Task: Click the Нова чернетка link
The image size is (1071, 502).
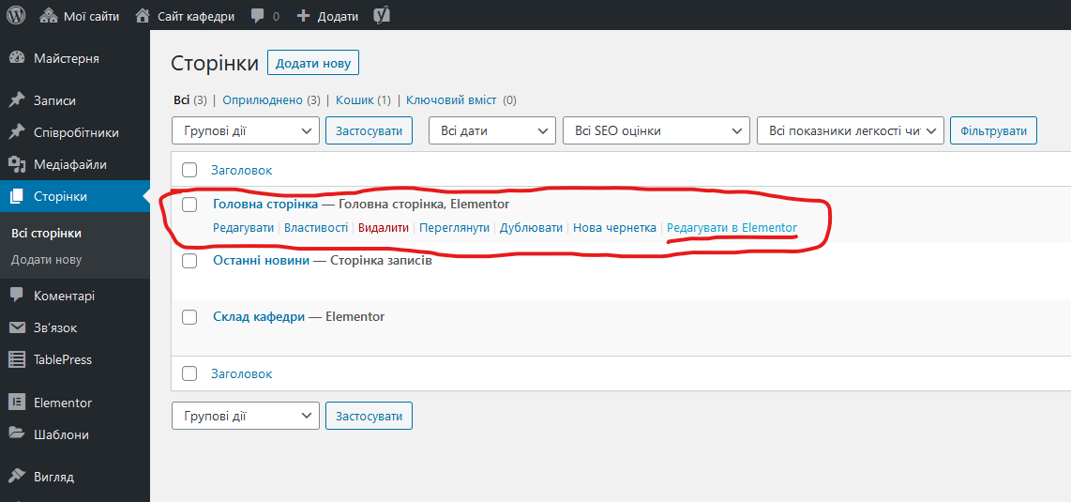Action: (614, 227)
